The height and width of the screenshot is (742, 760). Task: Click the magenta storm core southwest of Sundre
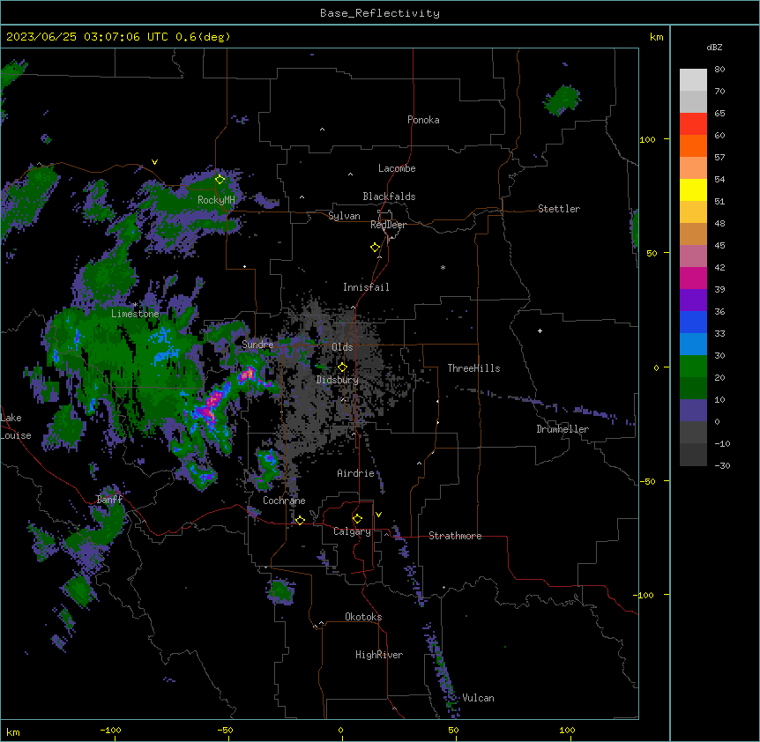click(x=212, y=406)
